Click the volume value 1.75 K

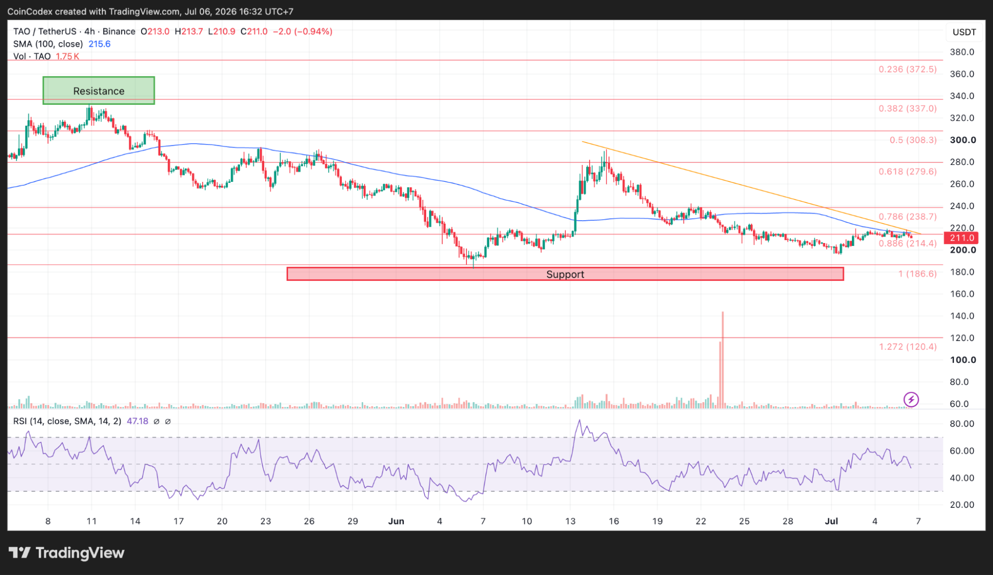coord(68,56)
